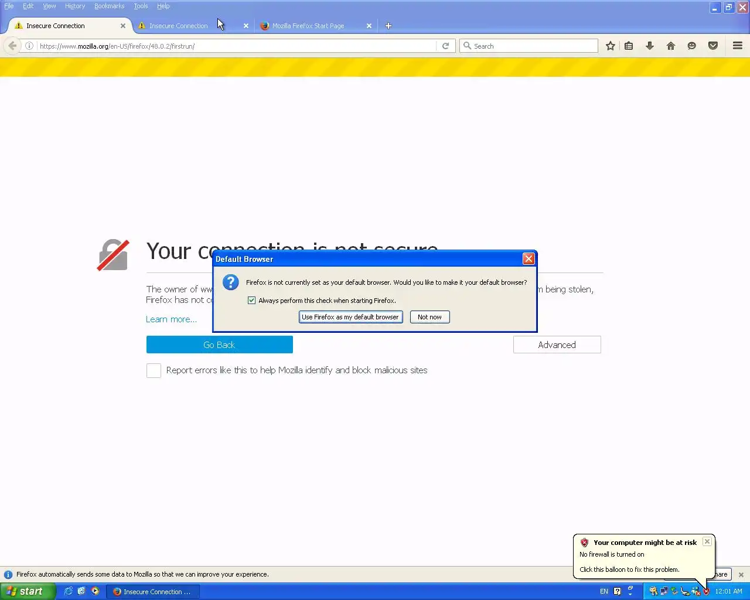750x600 pixels.
Task: Click the Advanced button
Action: pos(557,345)
